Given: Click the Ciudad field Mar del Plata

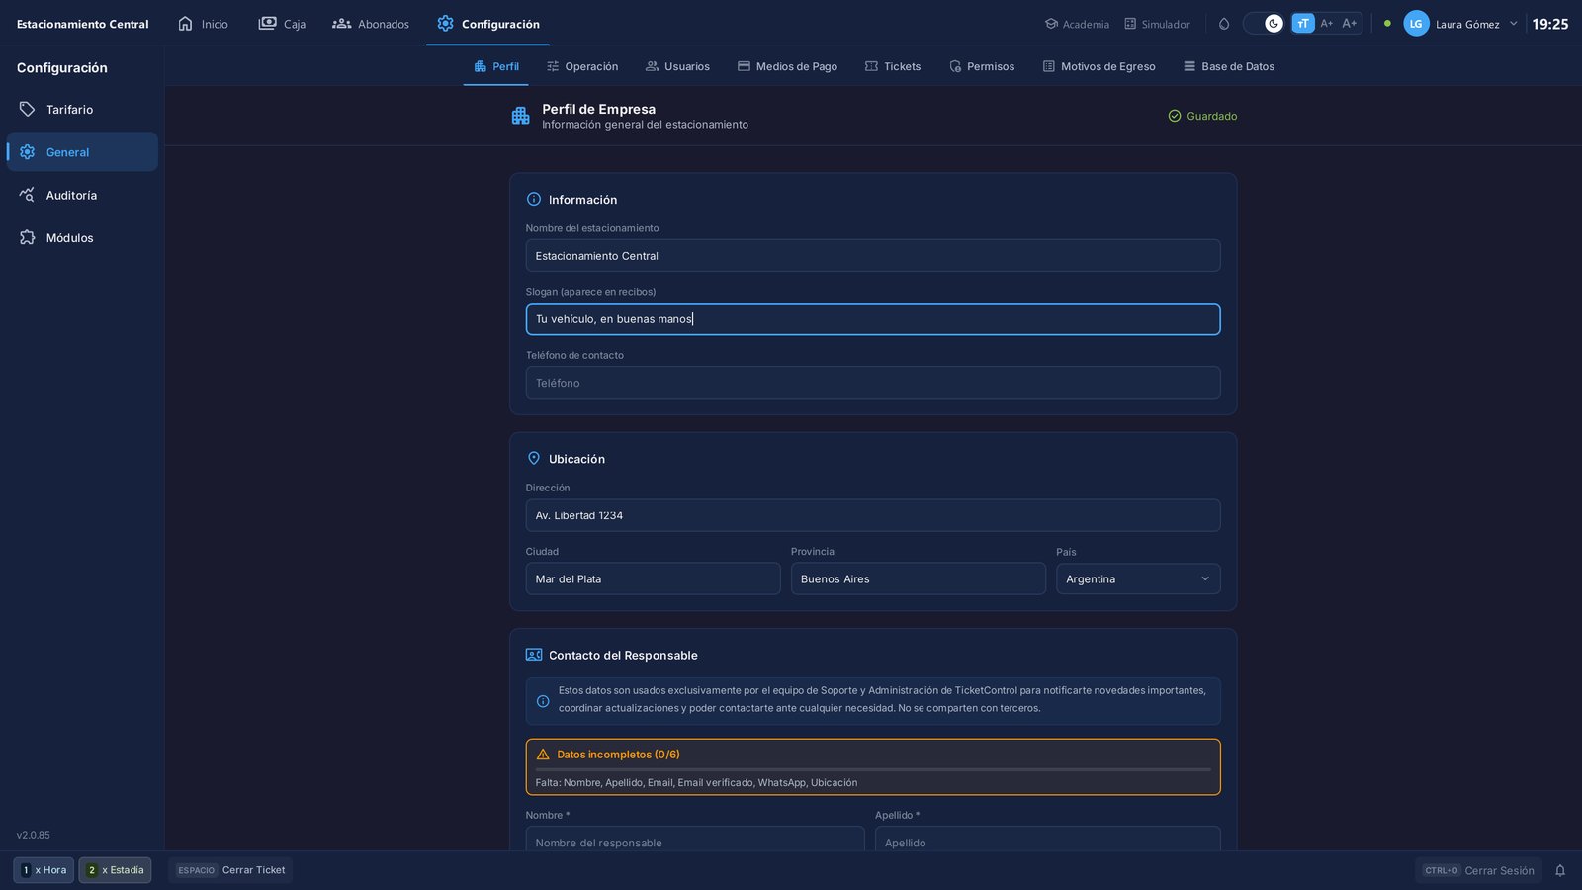Looking at the screenshot, I should click(653, 578).
